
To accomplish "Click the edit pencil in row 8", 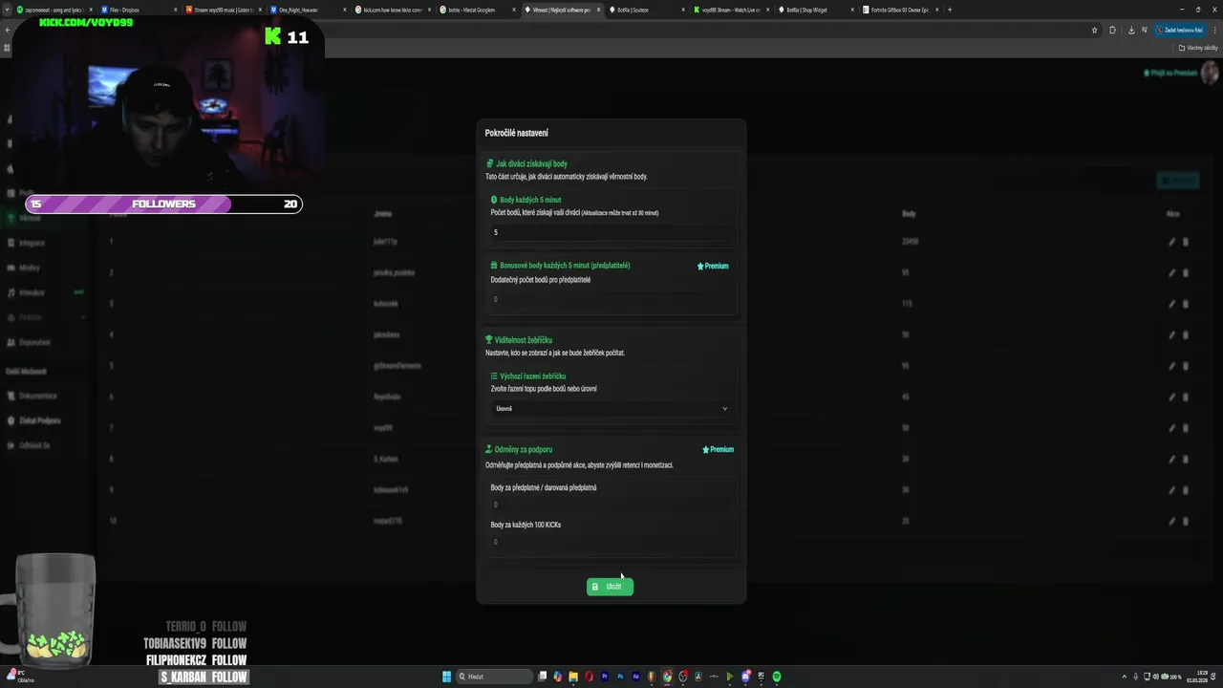I will [x=1172, y=459].
